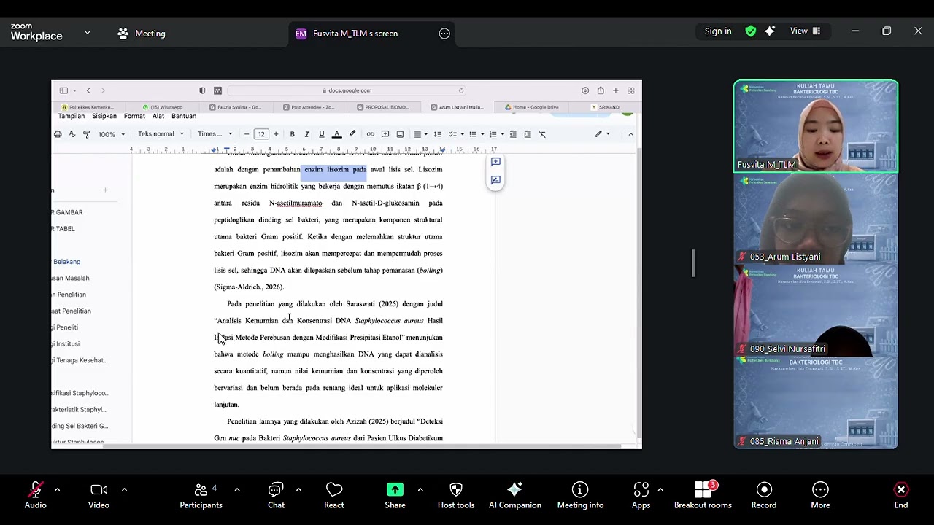Collapse the Docs toolbar with the chevron
The height and width of the screenshot is (525, 934).
coord(631,134)
